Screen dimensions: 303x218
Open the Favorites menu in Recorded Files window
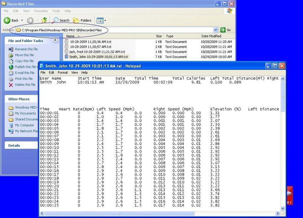pos(41,11)
